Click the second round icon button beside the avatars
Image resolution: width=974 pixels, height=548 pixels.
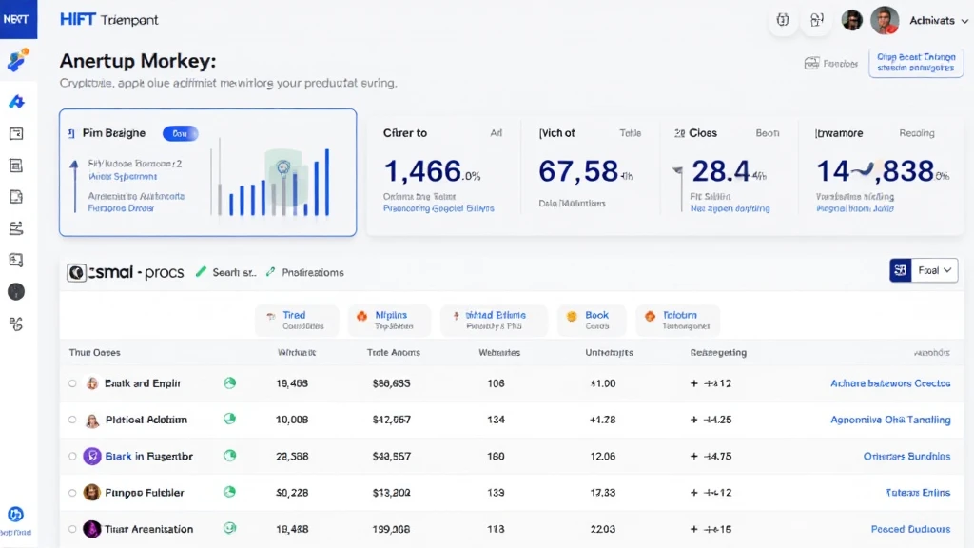point(816,20)
